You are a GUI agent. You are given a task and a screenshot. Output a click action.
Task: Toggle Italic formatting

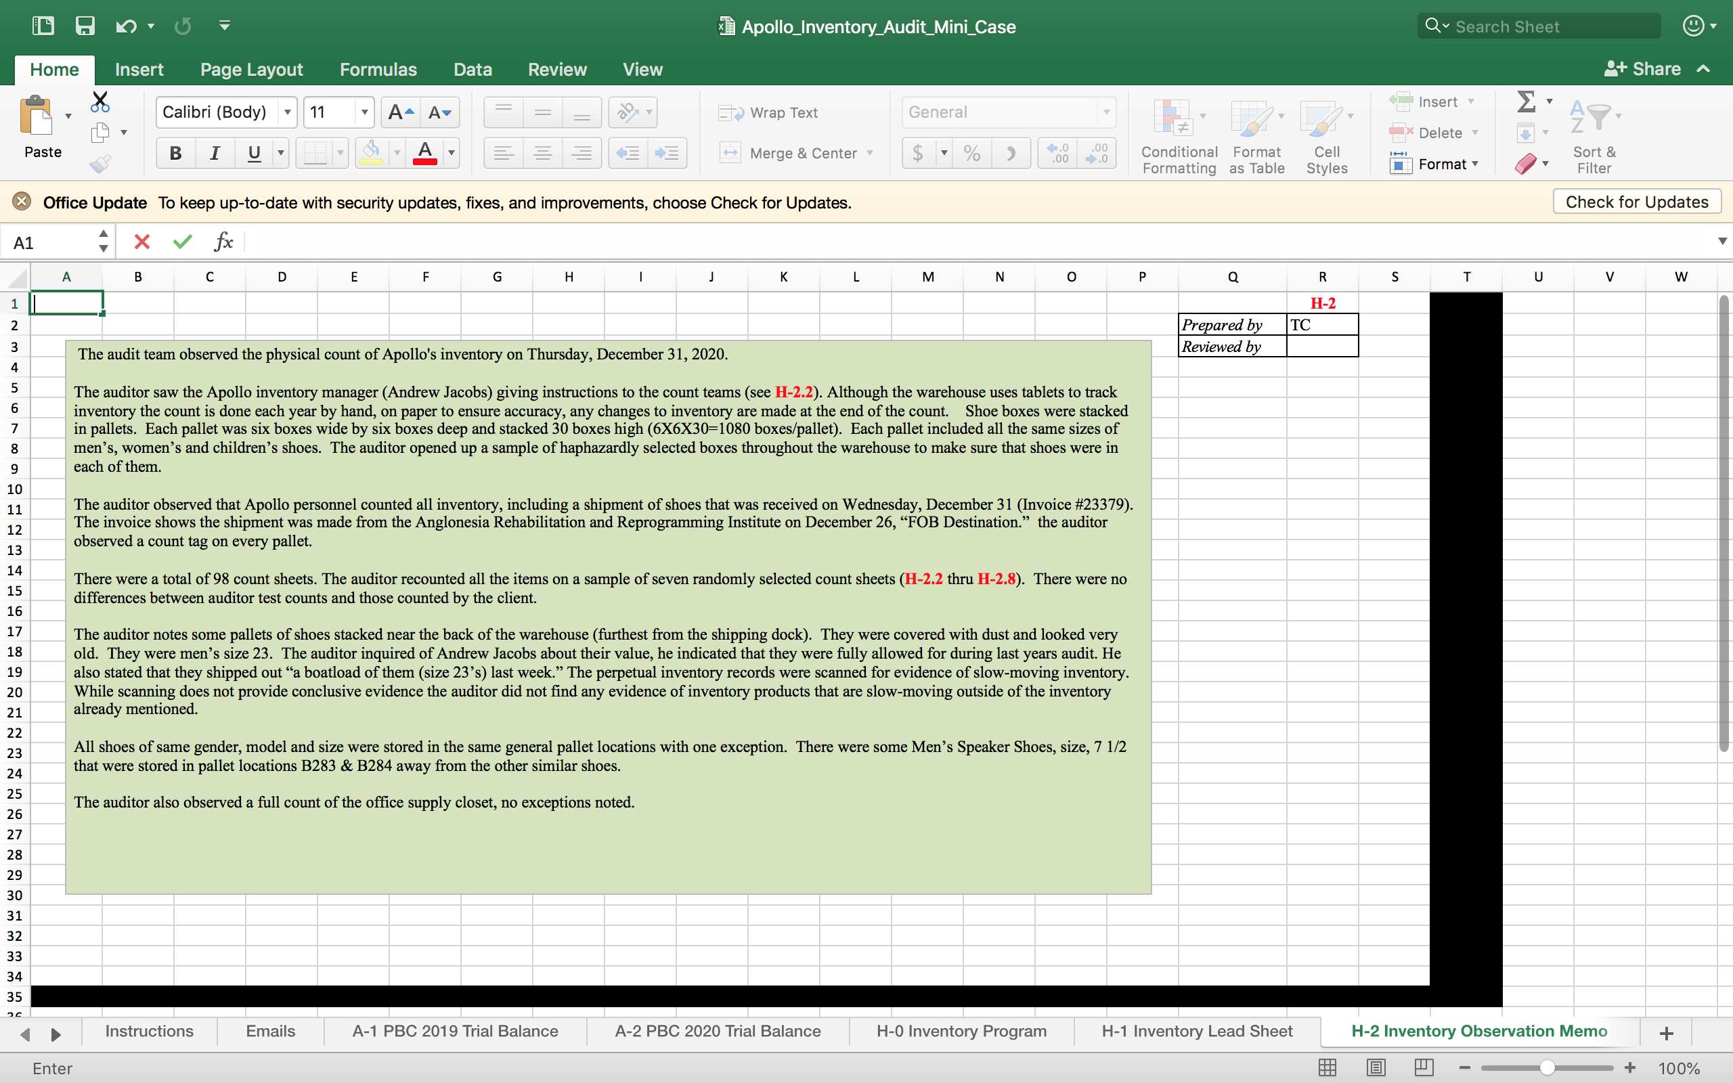point(214,153)
